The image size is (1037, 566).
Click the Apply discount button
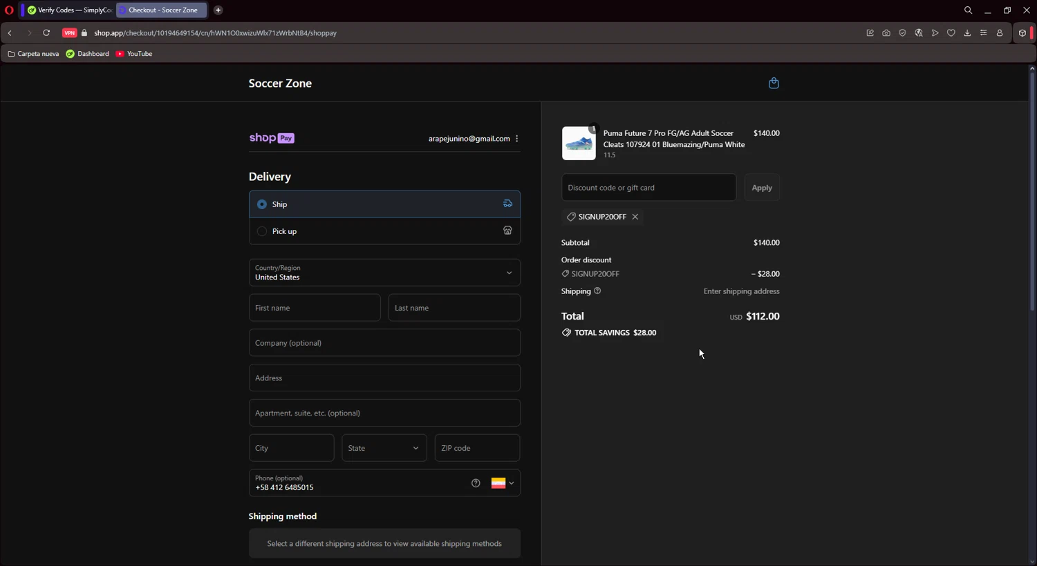762,188
